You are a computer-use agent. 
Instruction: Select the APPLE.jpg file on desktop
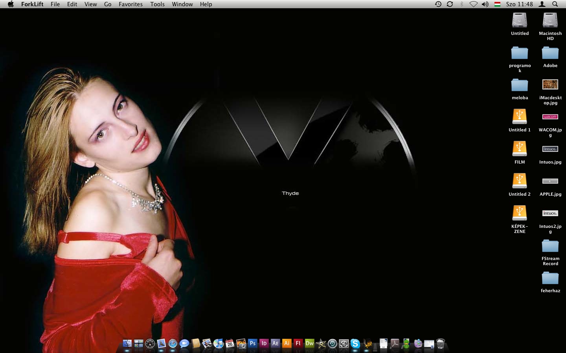(x=550, y=181)
